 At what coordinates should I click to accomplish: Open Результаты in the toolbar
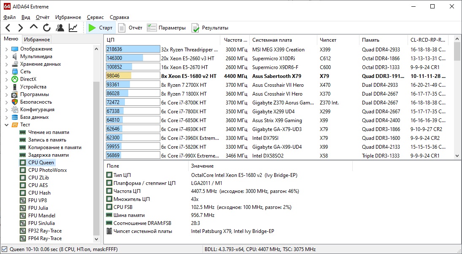click(x=210, y=28)
